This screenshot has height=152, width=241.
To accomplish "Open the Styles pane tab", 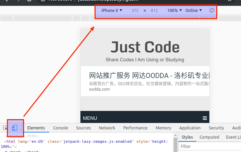I will [x=187, y=137].
